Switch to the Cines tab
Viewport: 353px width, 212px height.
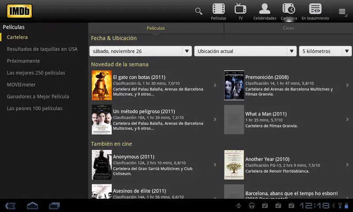(x=288, y=28)
